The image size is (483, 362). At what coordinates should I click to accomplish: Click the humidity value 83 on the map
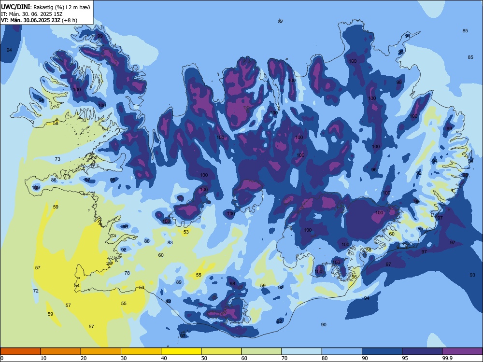[170, 243]
